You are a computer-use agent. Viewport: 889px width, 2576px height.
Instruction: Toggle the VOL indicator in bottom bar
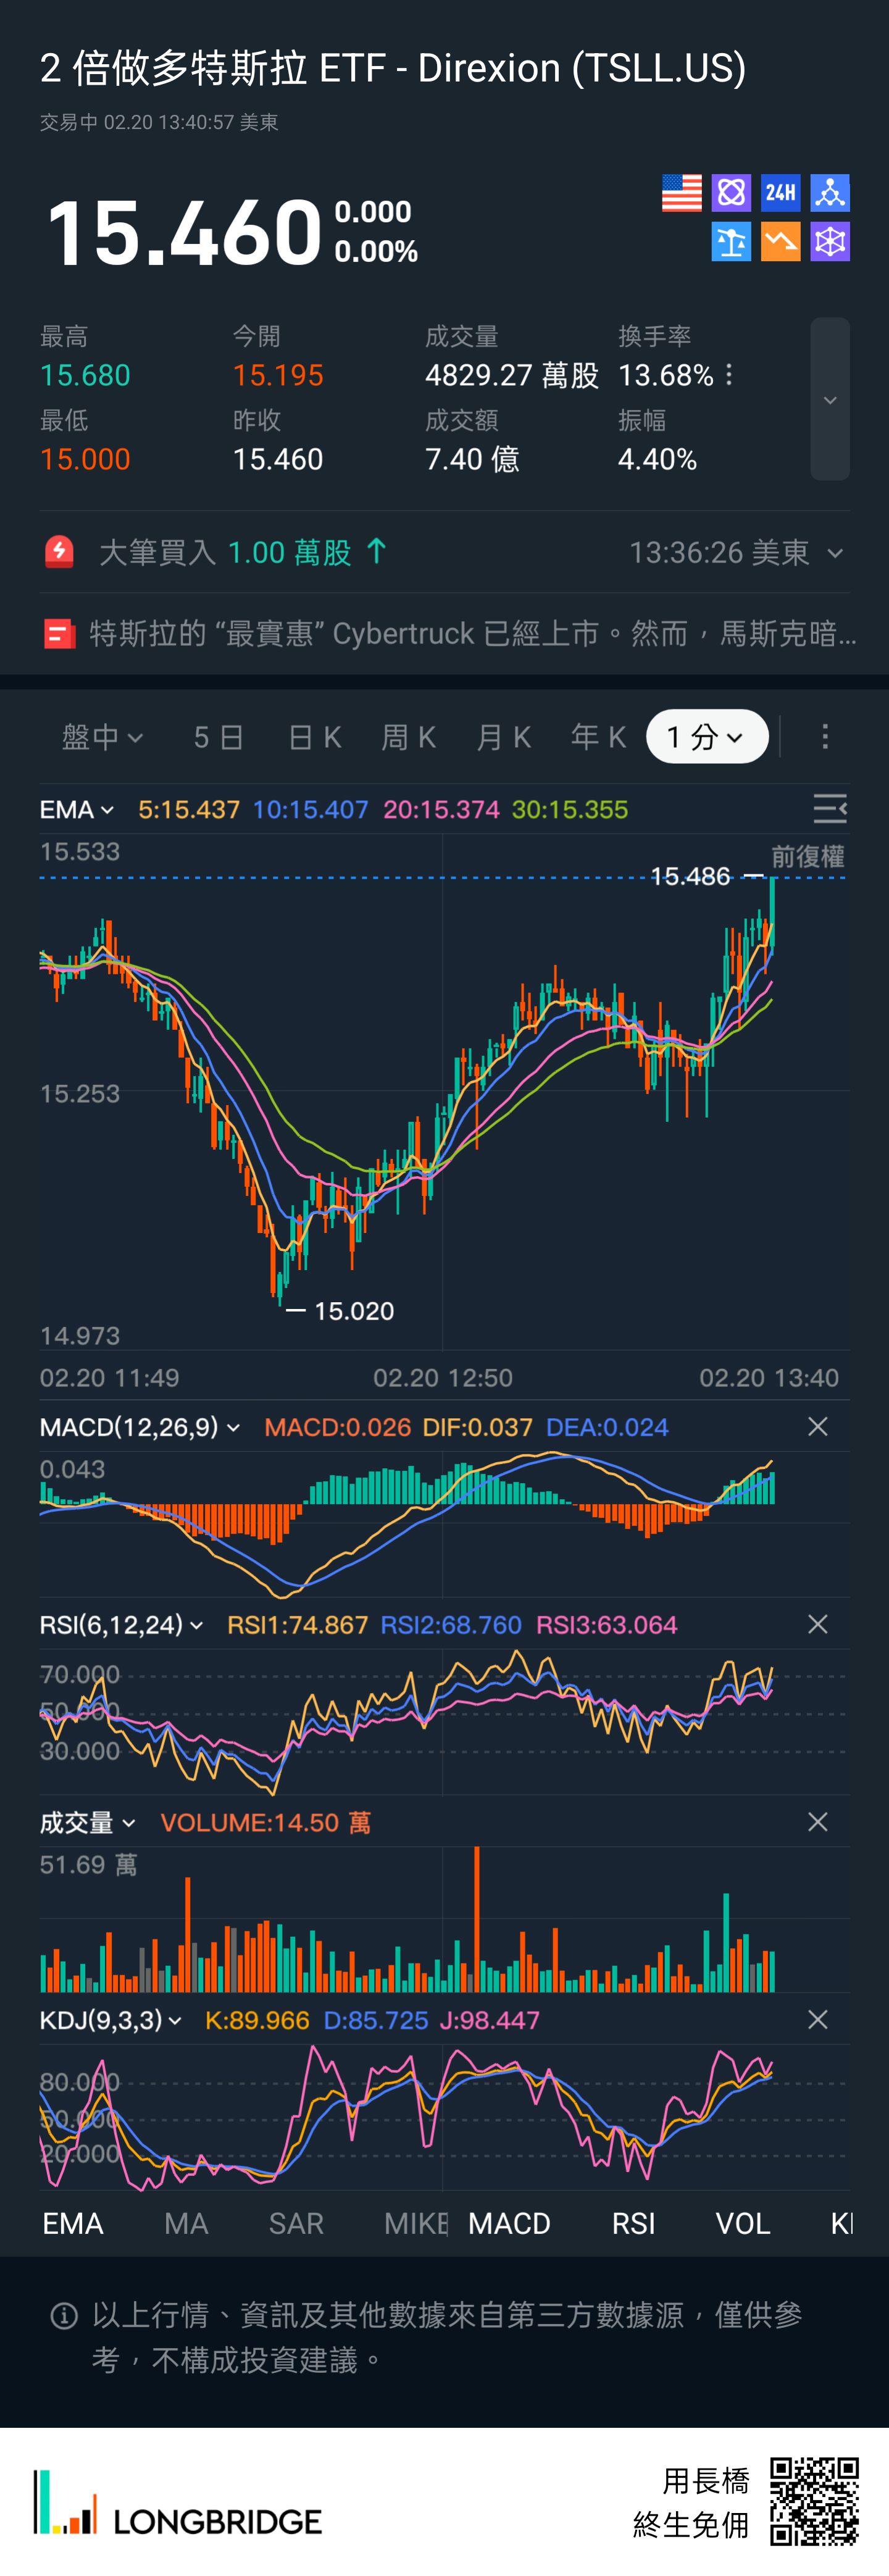742,2223
